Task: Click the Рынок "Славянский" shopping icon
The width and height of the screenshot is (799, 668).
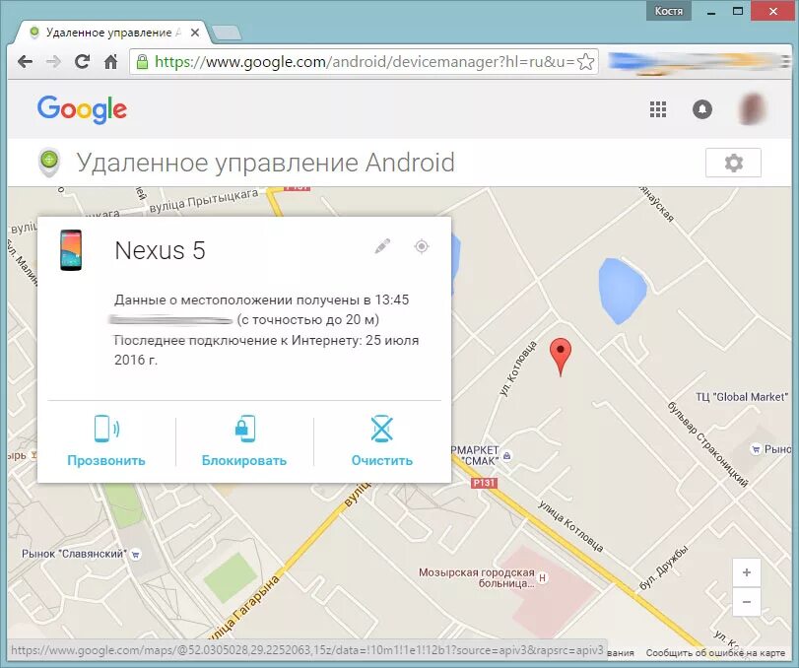Action: [136, 555]
